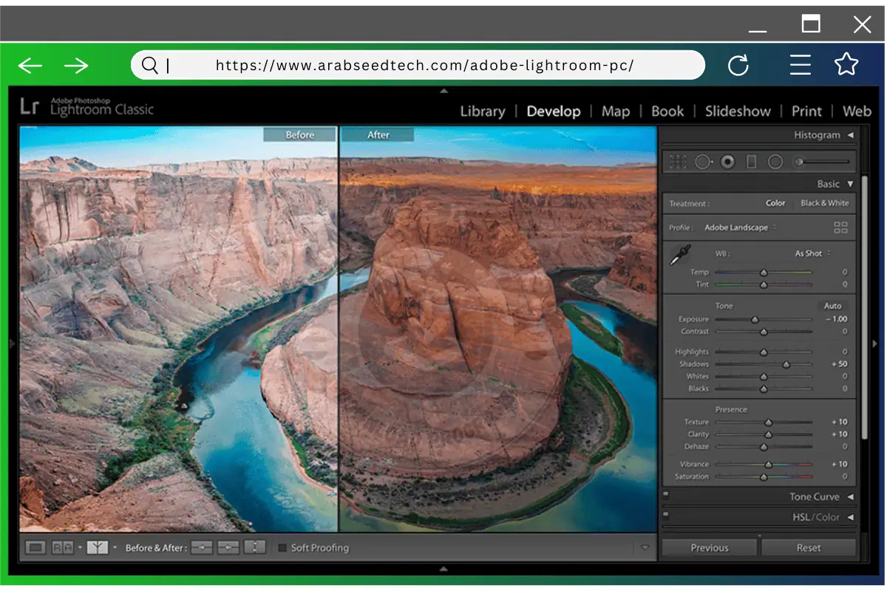Click the browser address bar

click(421, 65)
